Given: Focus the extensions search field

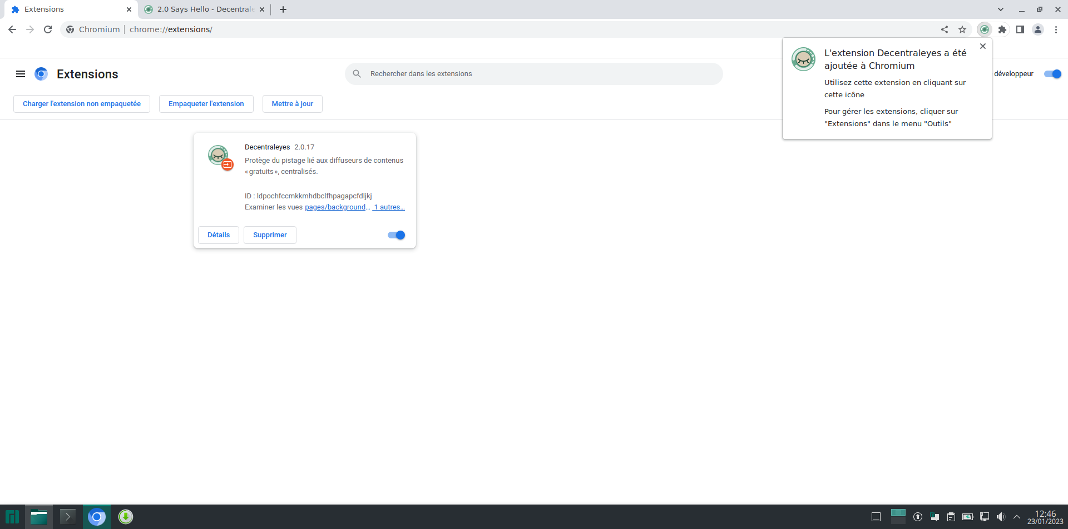Looking at the screenshot, I should coord(534,74).
